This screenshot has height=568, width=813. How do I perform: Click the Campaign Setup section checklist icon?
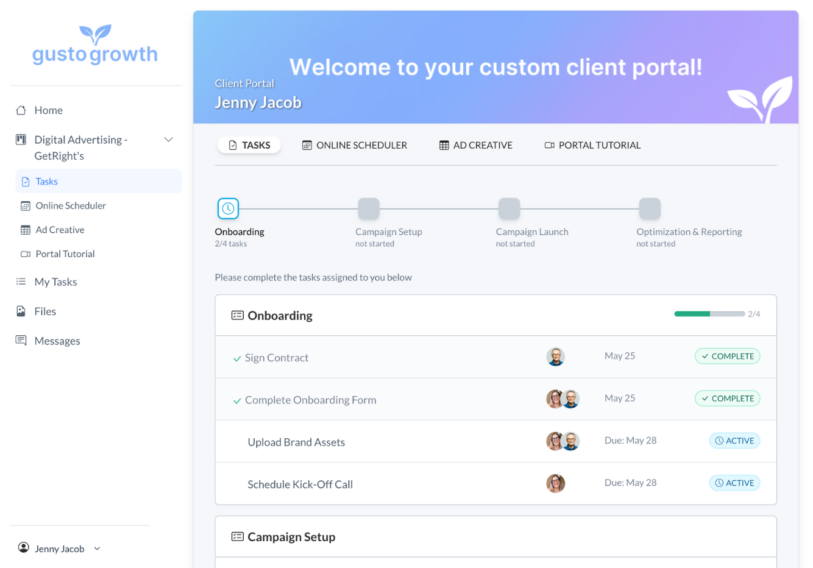(238, 536)
